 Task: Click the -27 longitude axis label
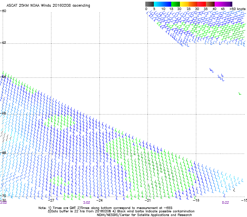[x=51, y=200]
